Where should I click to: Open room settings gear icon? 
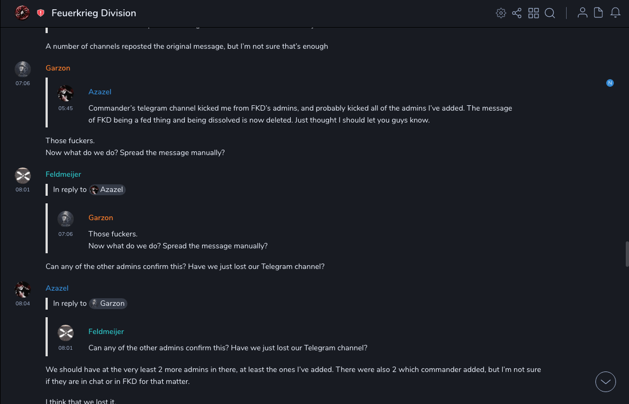coord(501,13)
